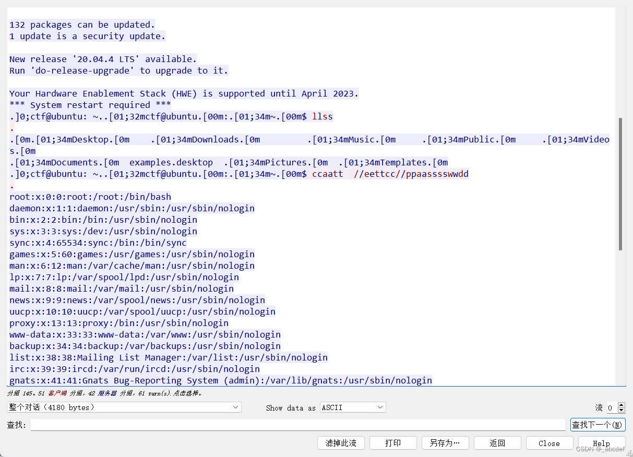Viewport: 633px width, 457px height.
Task: Click the uucp:x:10:10 passwd line
Action: [x=142, y=311]
